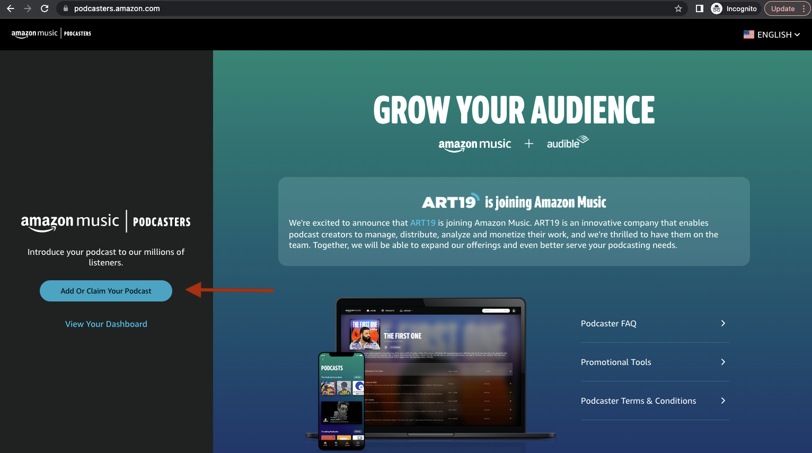Image resolution: width=812 pixels, height=453 pixels.
Task: Open the Promotional Tools row
Action: pos(655,362)
